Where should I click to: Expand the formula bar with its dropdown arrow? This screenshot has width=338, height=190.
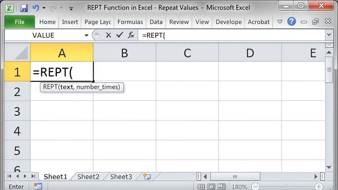click(329, 35)
